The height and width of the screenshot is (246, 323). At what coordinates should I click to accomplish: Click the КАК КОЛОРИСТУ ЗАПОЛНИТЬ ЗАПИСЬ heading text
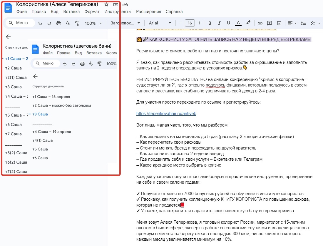[x=230, y=39]
